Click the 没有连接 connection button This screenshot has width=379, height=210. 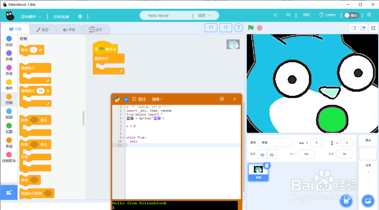click(x=61, y=17)
